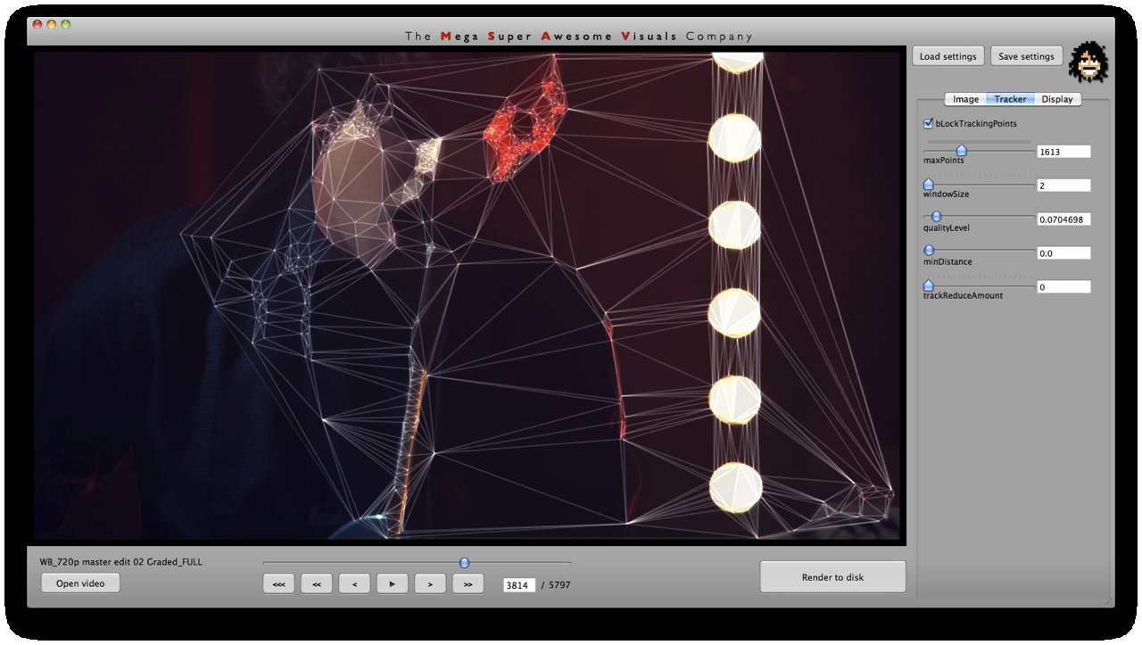Click the minDistance slider handle
The height and width of the screenshot is (645, 1142).
click(x=929, y=251)
